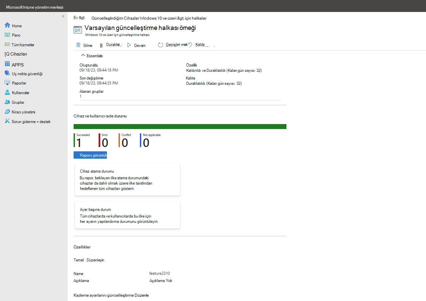Click the APPS grid icon
426x301 pixels.
[x=7, y=64]
